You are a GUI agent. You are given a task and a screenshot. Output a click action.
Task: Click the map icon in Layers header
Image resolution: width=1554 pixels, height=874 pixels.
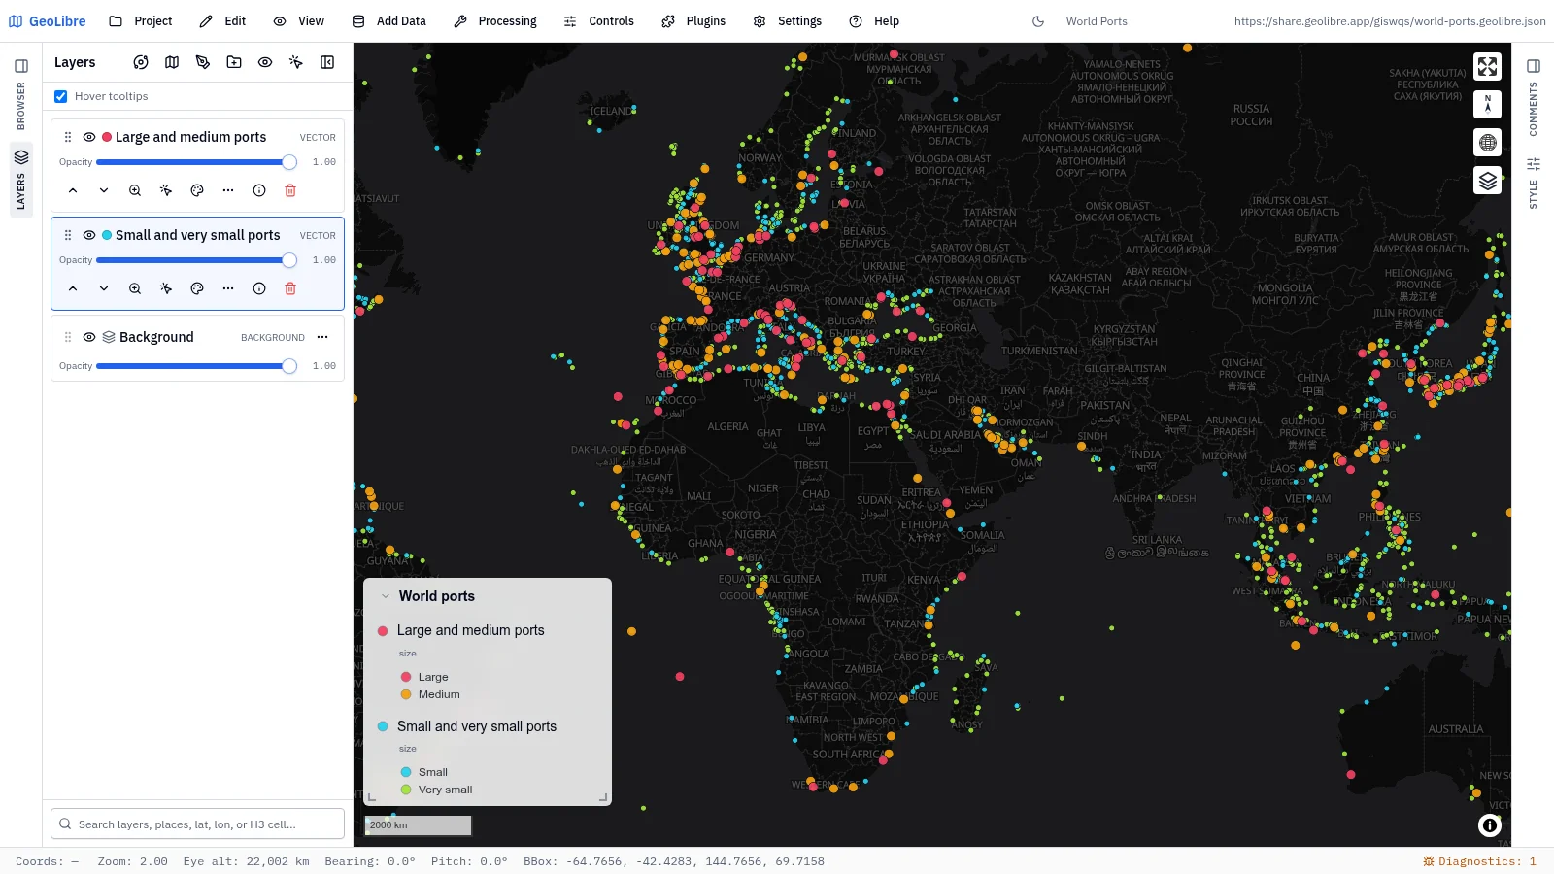(x=172, y=62)
